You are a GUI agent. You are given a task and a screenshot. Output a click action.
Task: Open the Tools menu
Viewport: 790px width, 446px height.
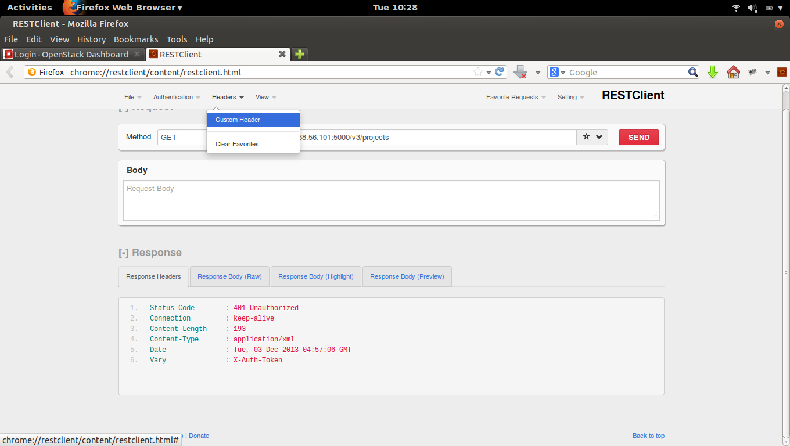[x=177, y=39]
